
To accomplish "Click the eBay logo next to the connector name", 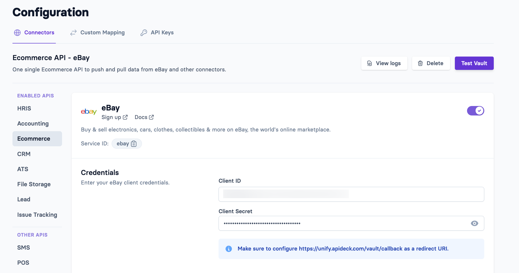I will [x=89, y=112].
